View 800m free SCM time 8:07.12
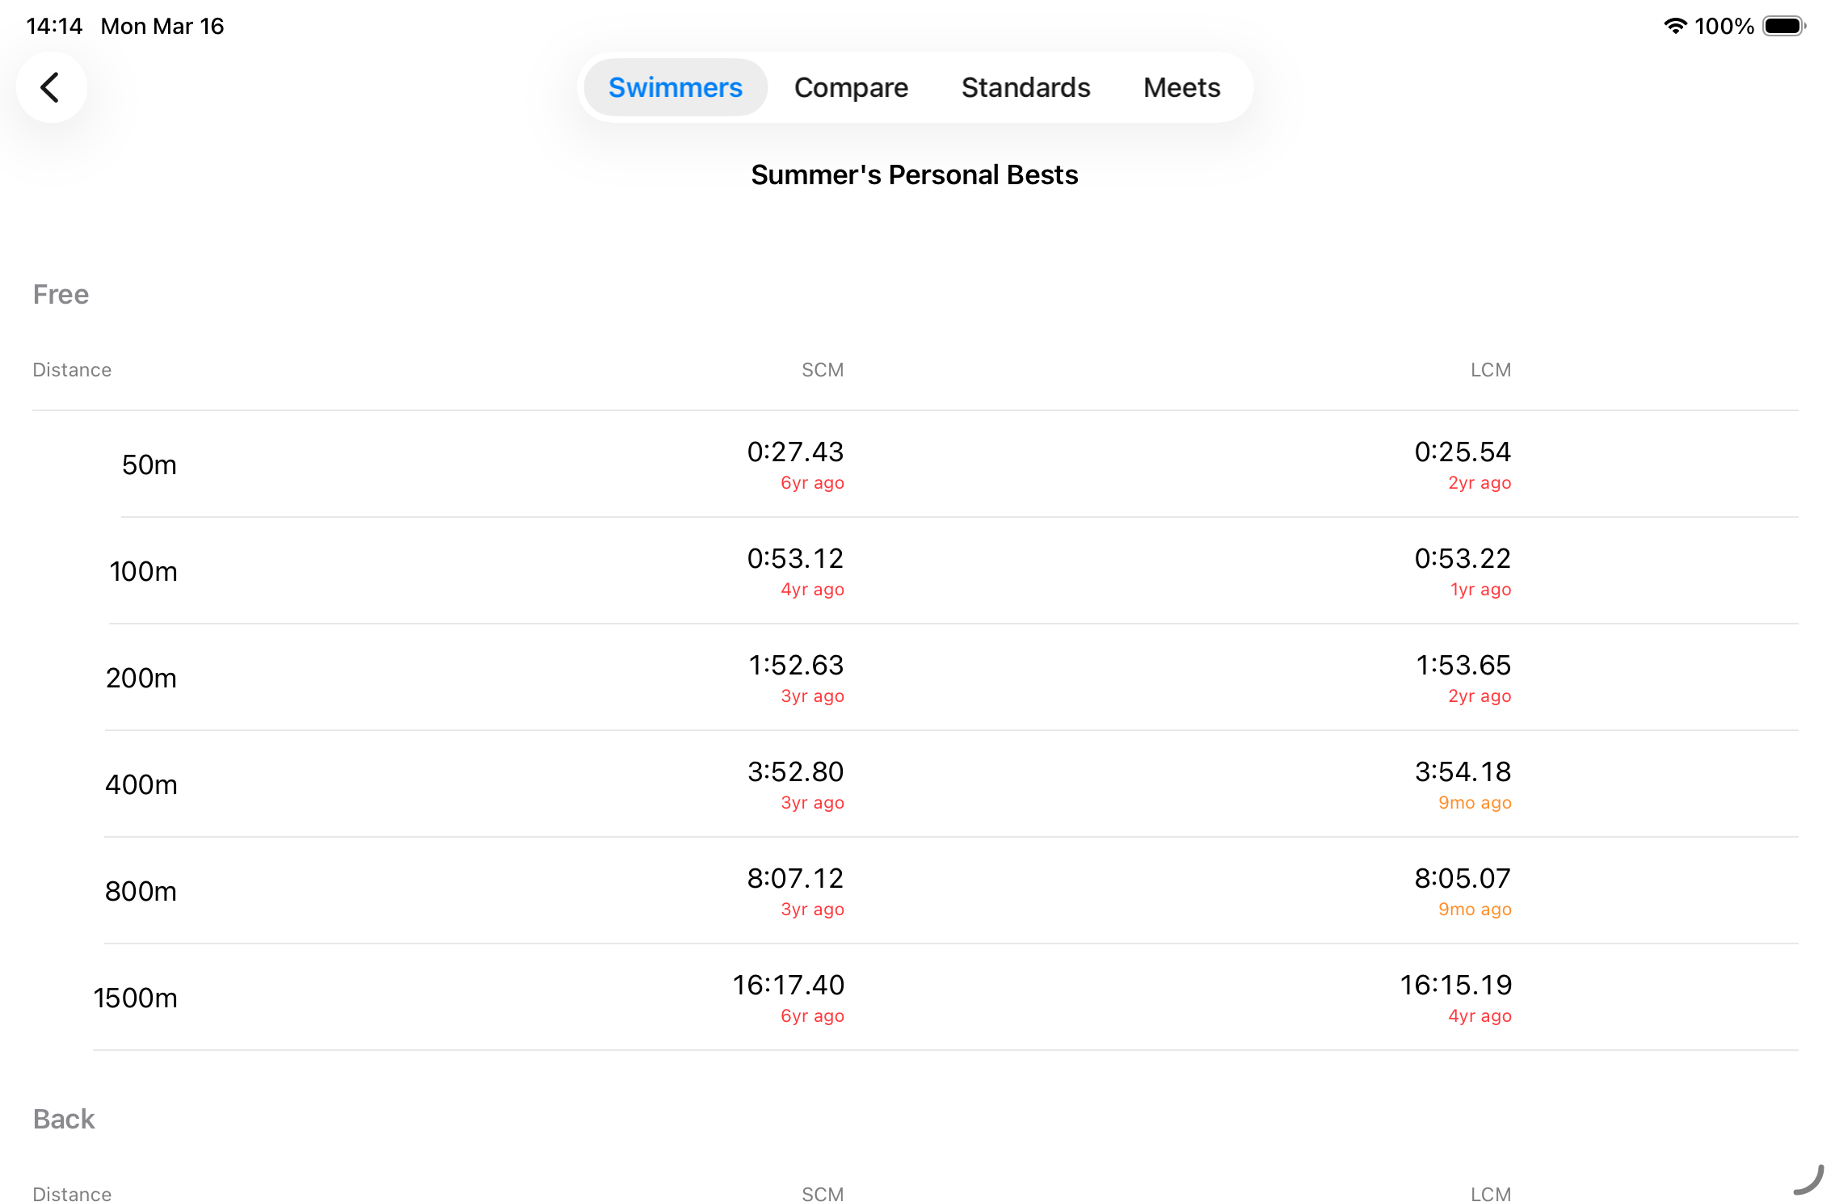1831x1202 pixels. click(795, 879)
